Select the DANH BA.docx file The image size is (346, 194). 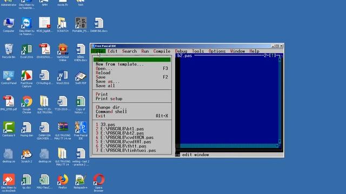[x=98, y=25]
